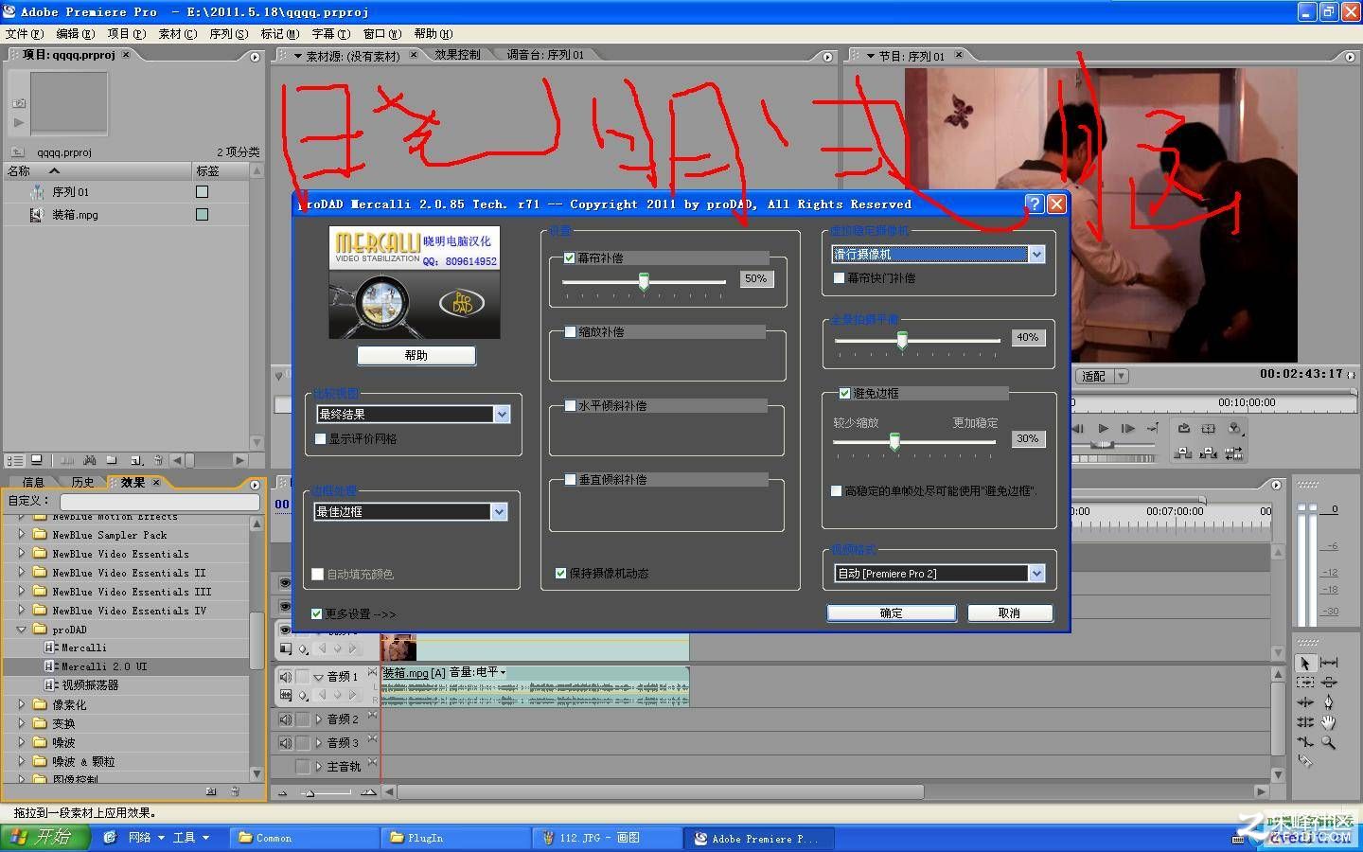1363x852 pixels.
Task: Select the Pen tool in tools panel
Action: click(1329, 702)
